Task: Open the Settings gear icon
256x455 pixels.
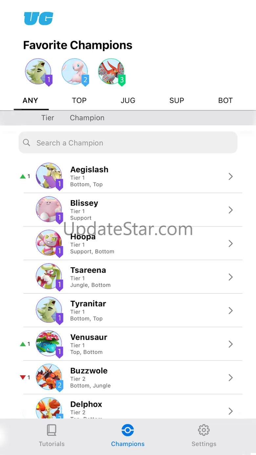Action: click(x=204, y=430)
